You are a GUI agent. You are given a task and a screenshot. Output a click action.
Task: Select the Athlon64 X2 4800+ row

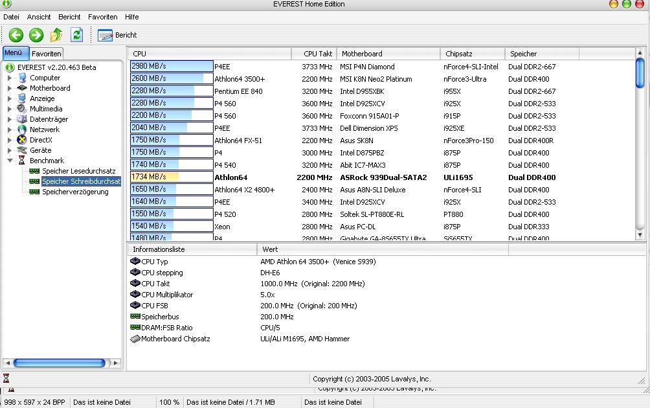point(381,190)
